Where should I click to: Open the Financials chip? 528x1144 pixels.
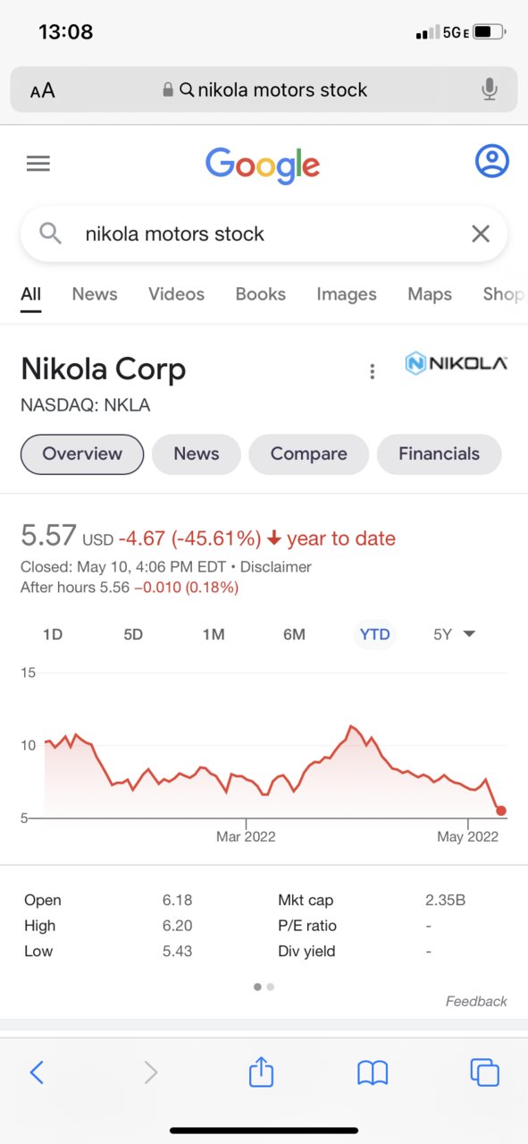pos(439,454)
